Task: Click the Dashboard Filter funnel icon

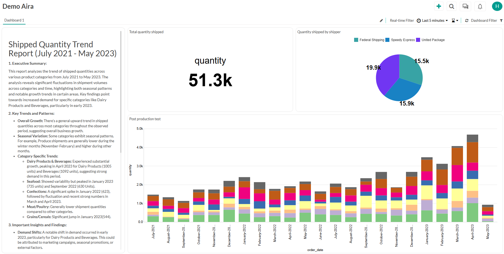Action: [501, 20]
